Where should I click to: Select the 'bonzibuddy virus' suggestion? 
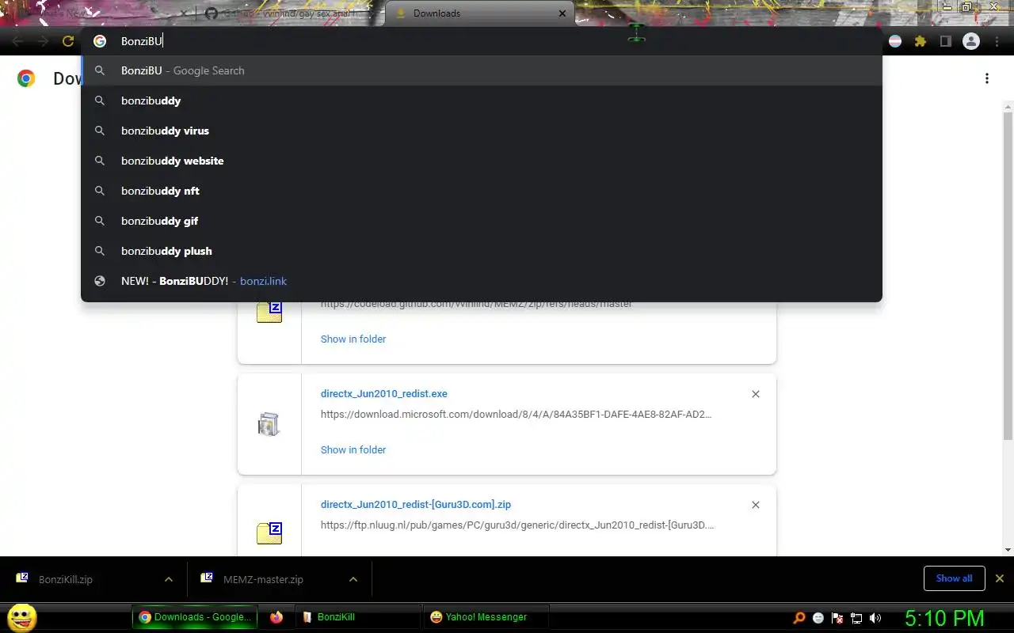tap(482, 131)
